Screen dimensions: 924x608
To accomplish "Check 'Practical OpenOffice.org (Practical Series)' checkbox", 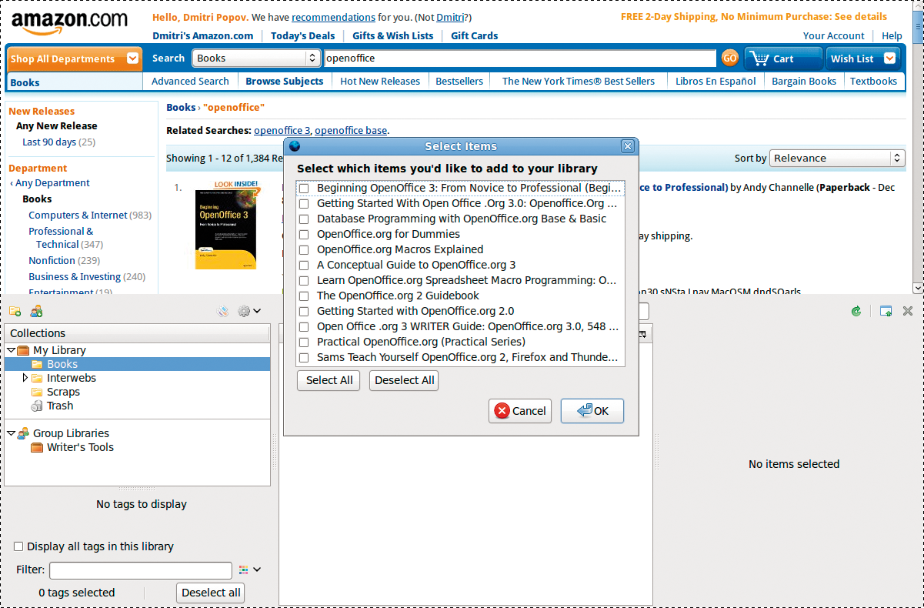I will pyautogui.click(x=304, y=342).
